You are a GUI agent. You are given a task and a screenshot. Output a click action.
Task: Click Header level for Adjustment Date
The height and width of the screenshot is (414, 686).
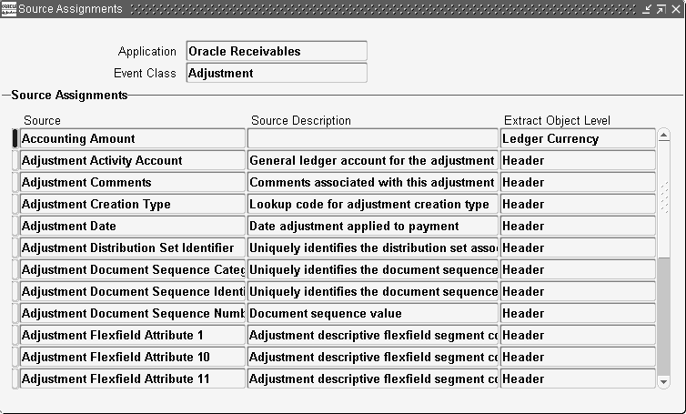[x=578, y=226]
